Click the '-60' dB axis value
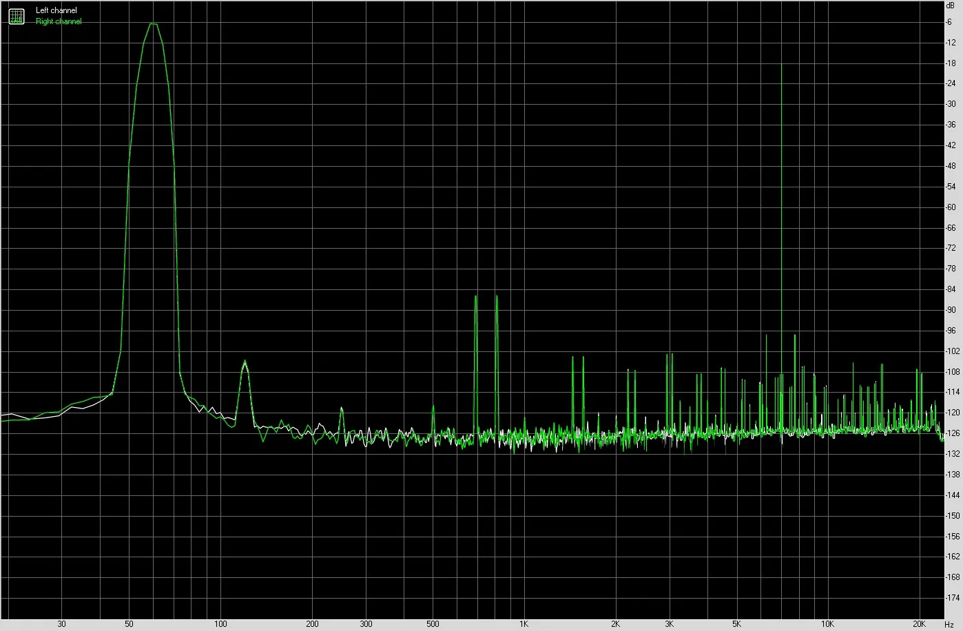Image resolution: width=963 pixels, height=631 pixels. [x=951, y=207]
